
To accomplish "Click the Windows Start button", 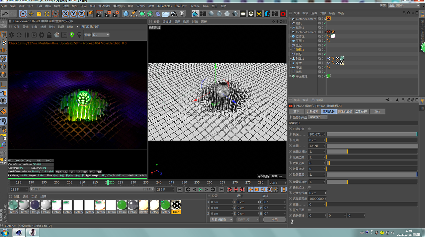I will pos(6,233).
